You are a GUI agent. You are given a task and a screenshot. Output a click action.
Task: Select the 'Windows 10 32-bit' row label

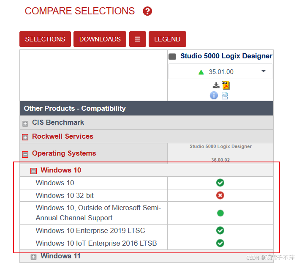pos(65,195)
